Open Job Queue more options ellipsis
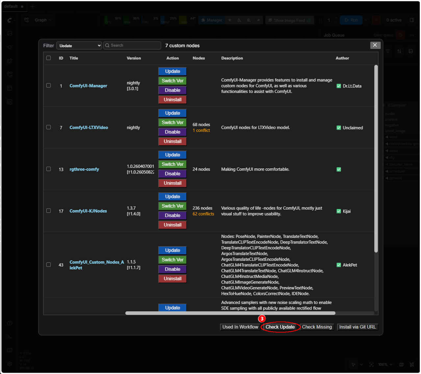This screenshot has height=374, width=421. click(412, 35)
